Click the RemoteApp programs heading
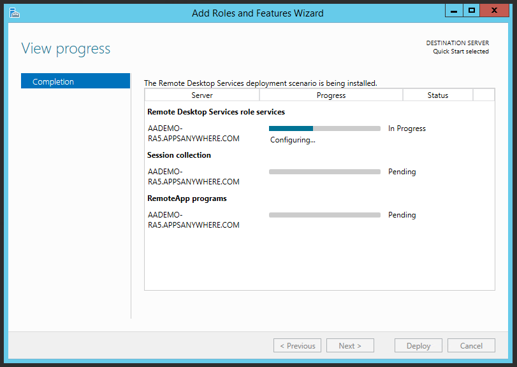The height and width of the screenshot is (367, 517). (187, 198)
